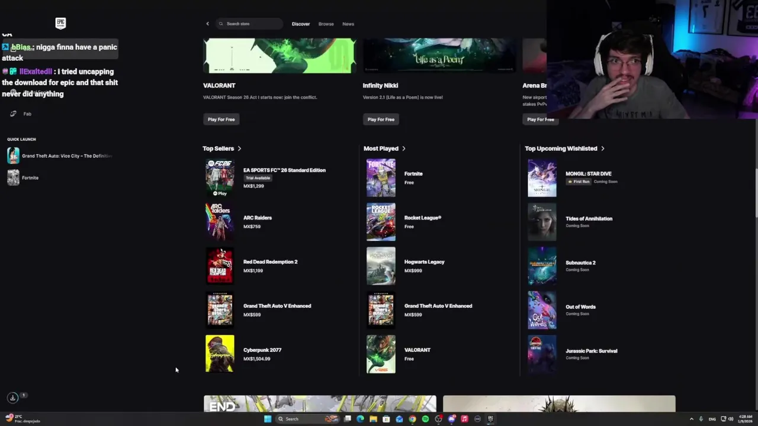Click VALORANT Season 26 Act I description
Screen dimensions: 758x426
[260, 97]
